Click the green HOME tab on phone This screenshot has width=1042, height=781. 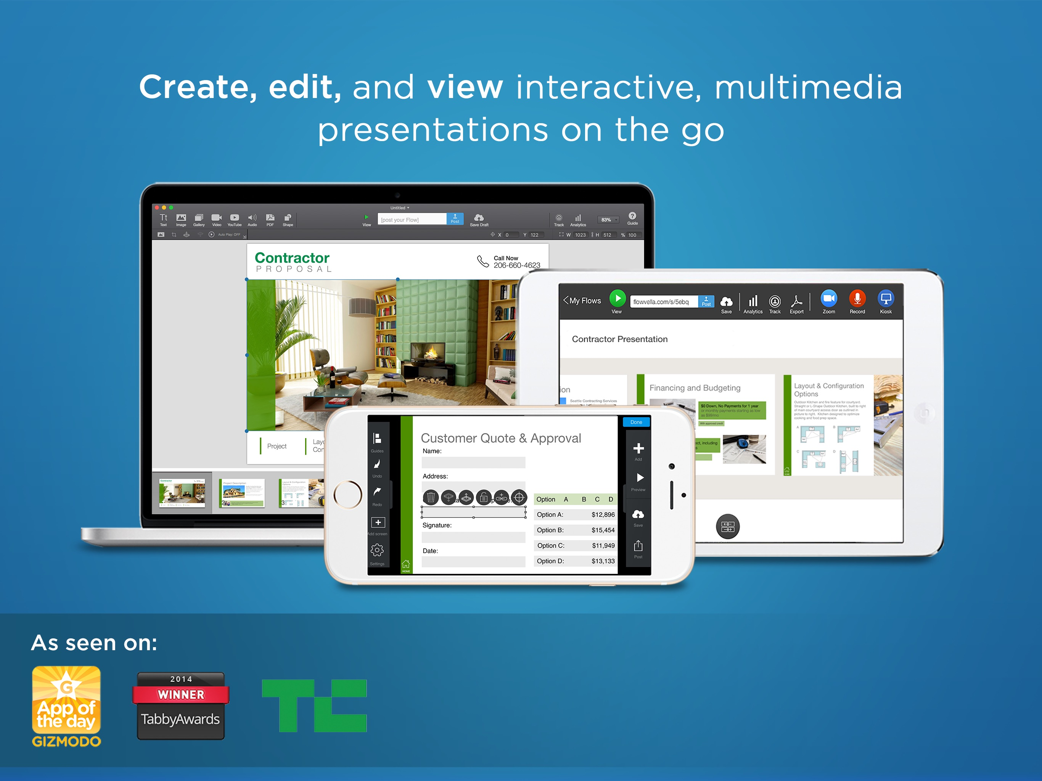click(x=405, y=566)
